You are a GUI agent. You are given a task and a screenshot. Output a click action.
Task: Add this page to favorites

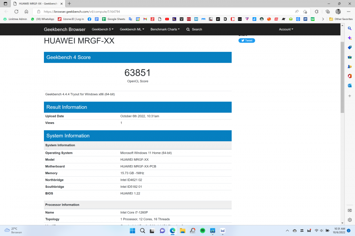click(305, 12)
